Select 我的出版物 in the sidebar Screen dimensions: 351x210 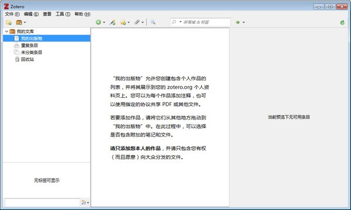(x=47, y=38)
